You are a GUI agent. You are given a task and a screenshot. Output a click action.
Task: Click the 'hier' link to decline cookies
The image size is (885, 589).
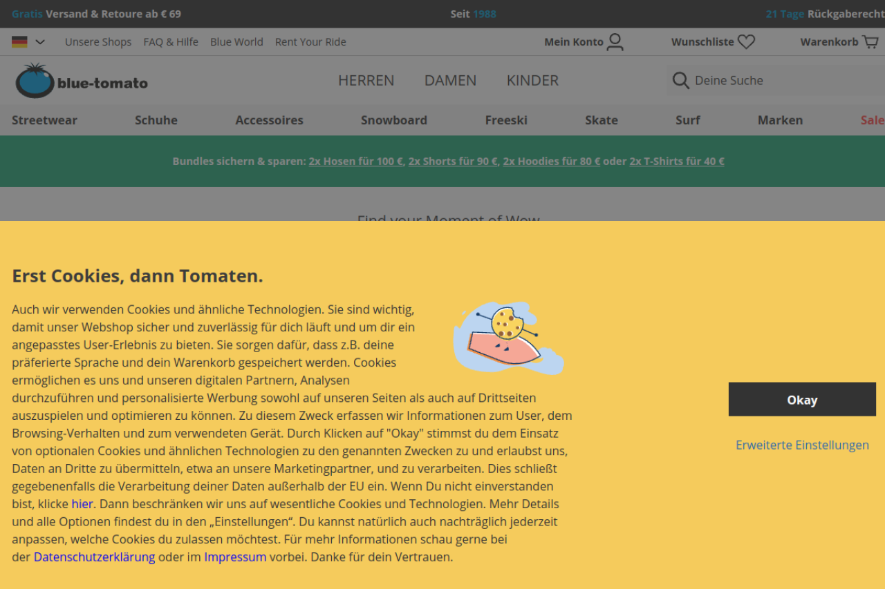pyautogui.click(x=82, y=504)
